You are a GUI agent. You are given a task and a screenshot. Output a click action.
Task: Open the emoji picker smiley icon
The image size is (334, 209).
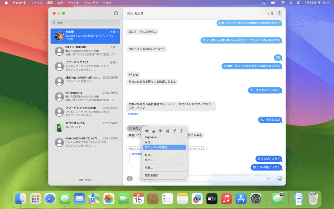pos(279,178)
